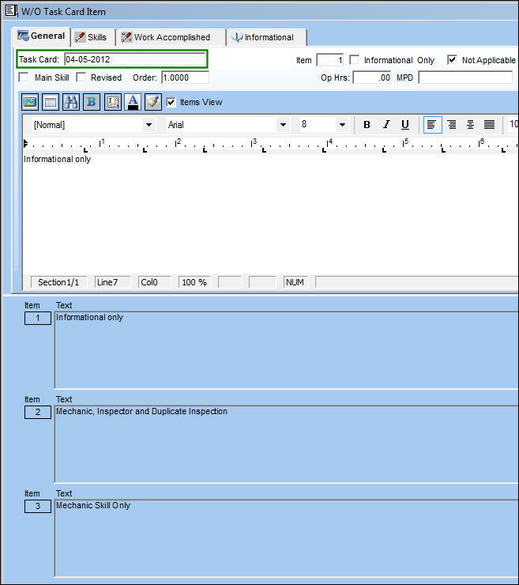Click 'Mechanic, Inspector and Duplicate Inspection' text
Image resolution: width=519 pixels, height=585 pixels.
[x=141, y=411]
